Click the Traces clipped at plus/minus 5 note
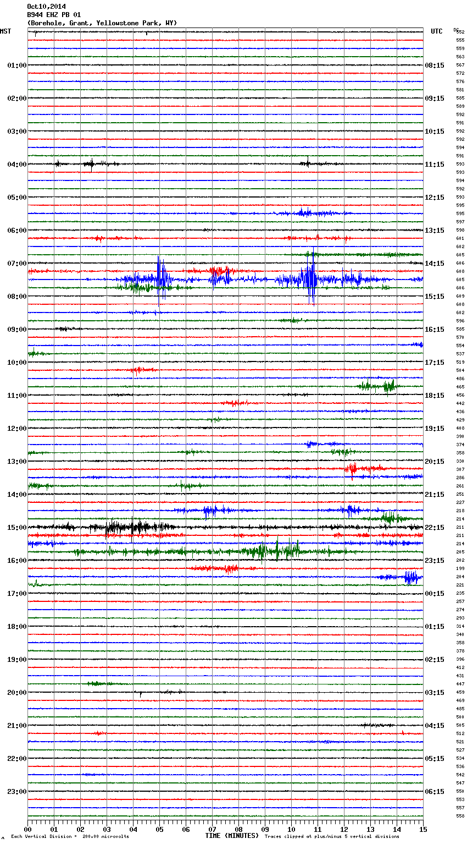Screen dimensions: 467x844 [332, 836]
